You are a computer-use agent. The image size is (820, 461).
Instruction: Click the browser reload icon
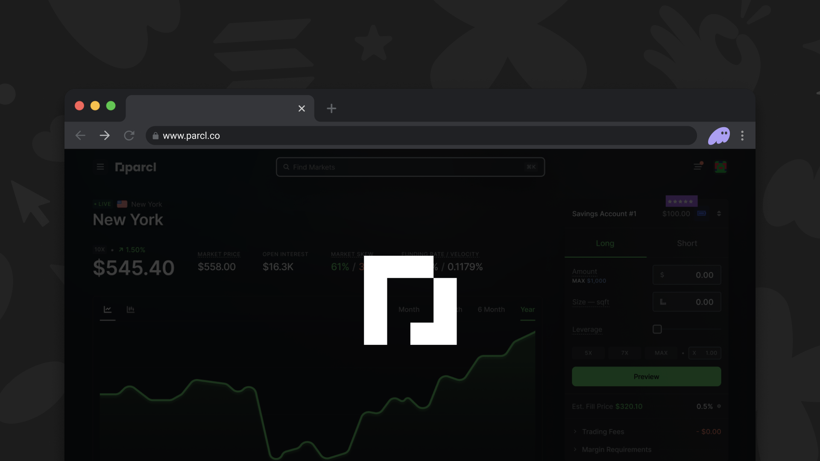click(129, 136)
